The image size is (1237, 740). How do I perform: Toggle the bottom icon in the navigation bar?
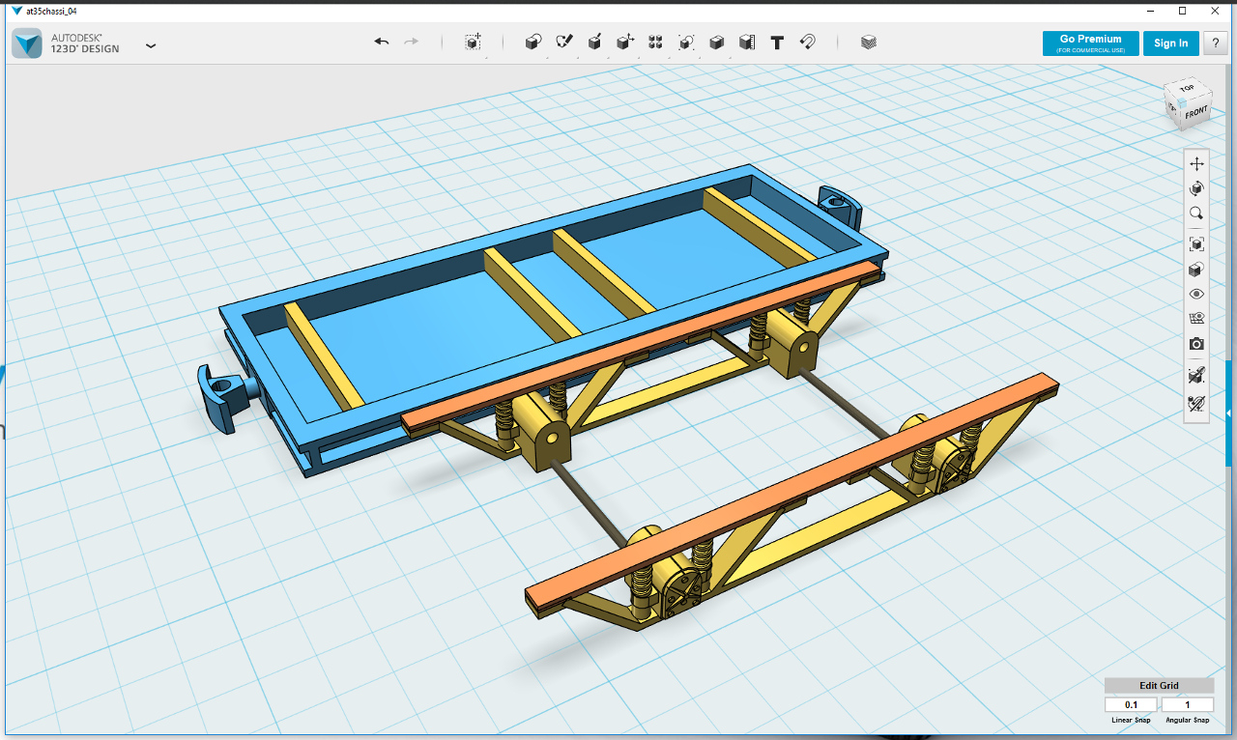pos(1196,404)
